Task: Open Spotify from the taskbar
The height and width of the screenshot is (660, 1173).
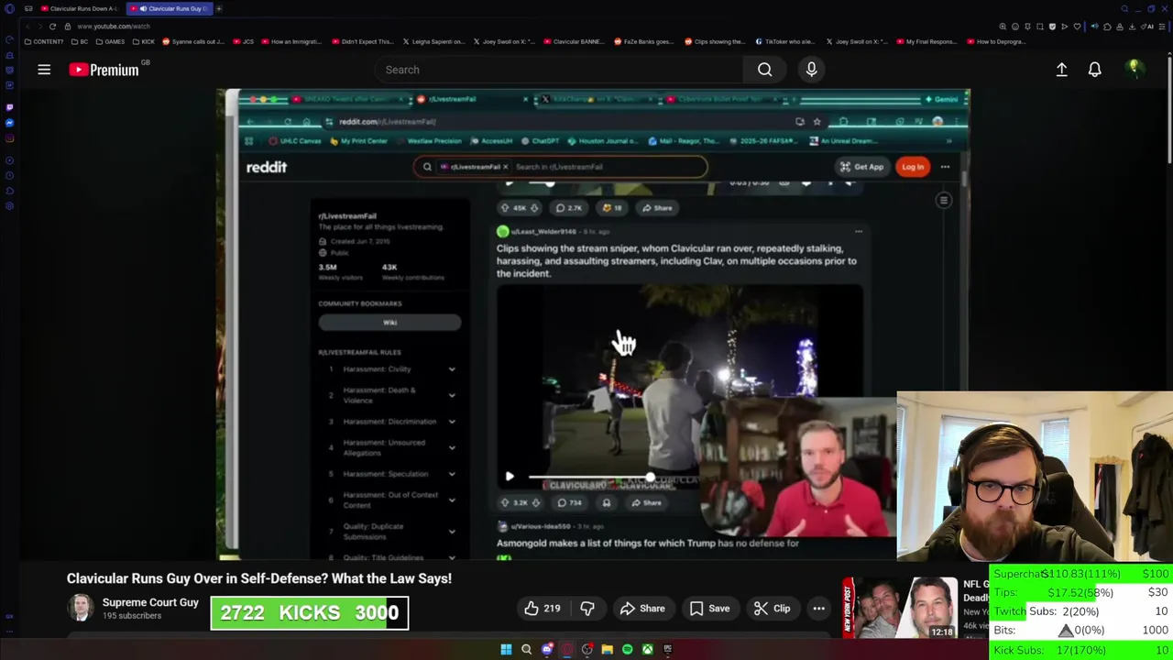Action: coord(627,649)
